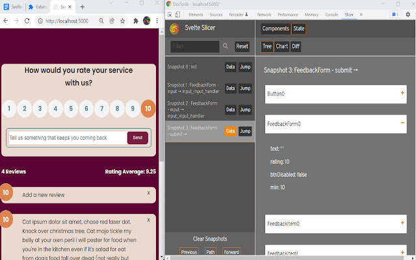
Task: Click the Reset button
Action: [242, 46]
